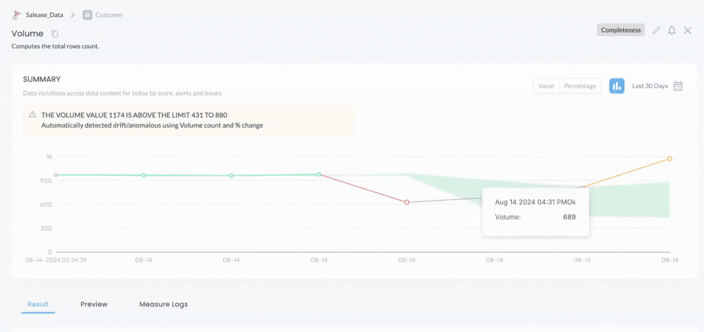Select the Value view option
Image resolution: width=704 pixels, height=332 pixels.
point(546,86)
